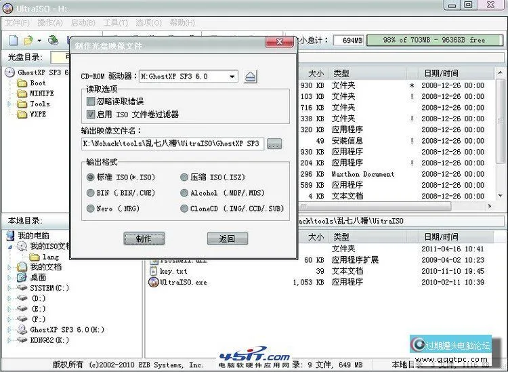Expand the 我的文档 tree node
The image size is (508, 372).
coord(9,268)
